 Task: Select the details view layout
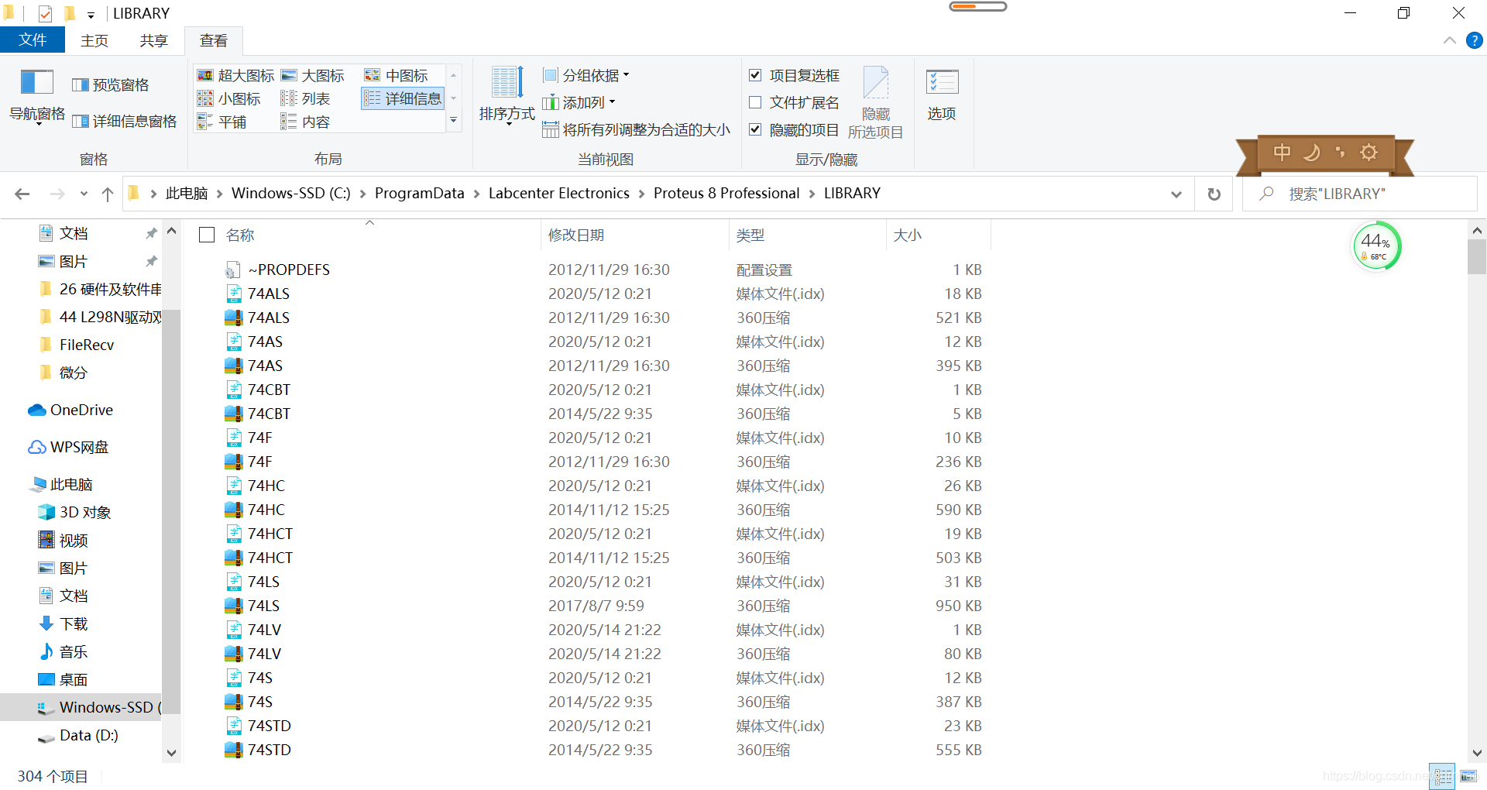403,98
